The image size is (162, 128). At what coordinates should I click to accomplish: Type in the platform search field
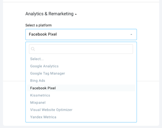click(84, 49)
